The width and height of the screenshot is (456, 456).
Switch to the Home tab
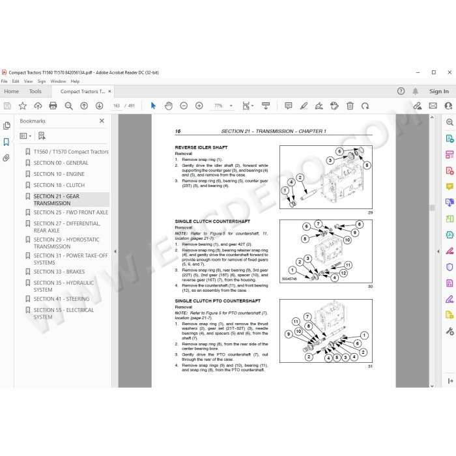click(x=11, y=91)
